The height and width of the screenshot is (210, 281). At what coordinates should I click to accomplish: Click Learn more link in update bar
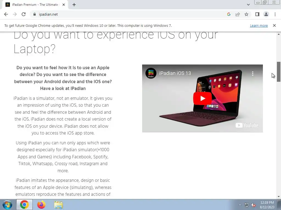coord(259,25)
